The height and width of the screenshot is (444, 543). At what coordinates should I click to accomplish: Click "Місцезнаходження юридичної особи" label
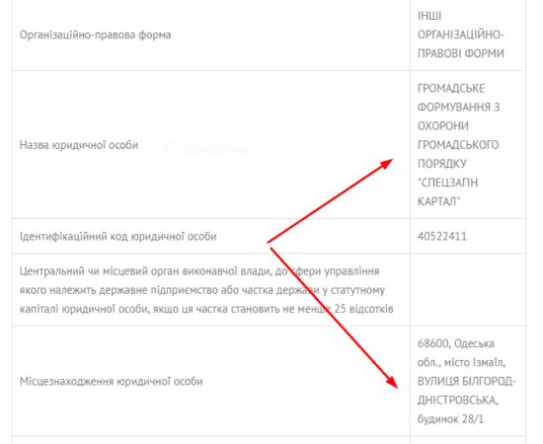[x=112, y=381]
